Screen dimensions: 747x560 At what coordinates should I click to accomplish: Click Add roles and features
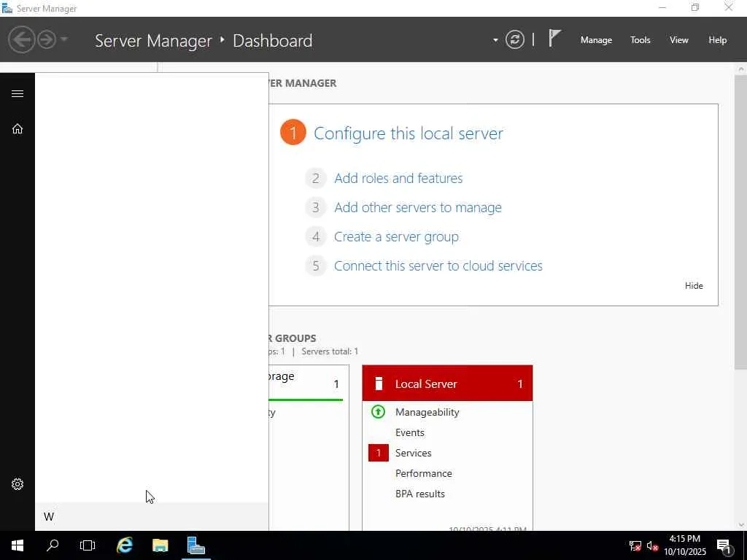point(398,178)
